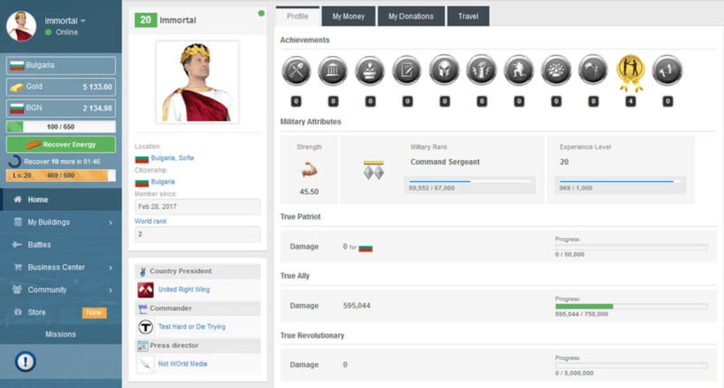The height and width of the screenshot is (388, 724).
Task: Click the My Buildings building icon
Action: 18,222
